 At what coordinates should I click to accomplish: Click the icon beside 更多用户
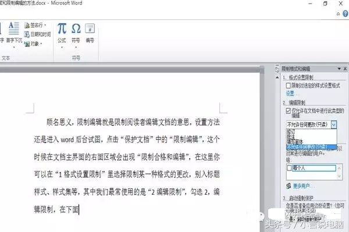tap(289, 185)
